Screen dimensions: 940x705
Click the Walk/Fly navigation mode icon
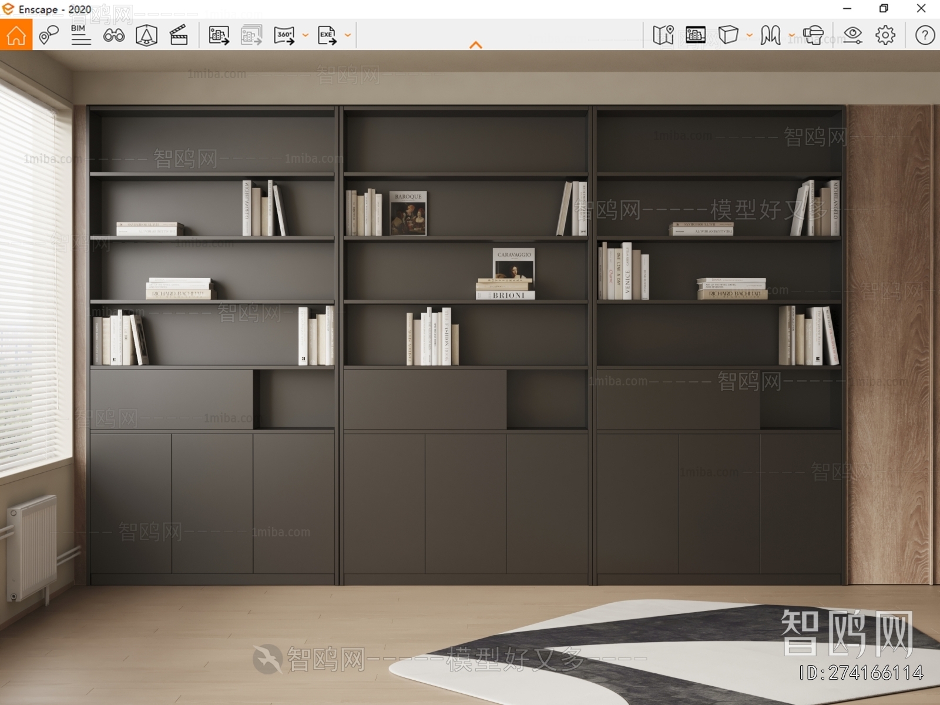(x=770, y=35)
